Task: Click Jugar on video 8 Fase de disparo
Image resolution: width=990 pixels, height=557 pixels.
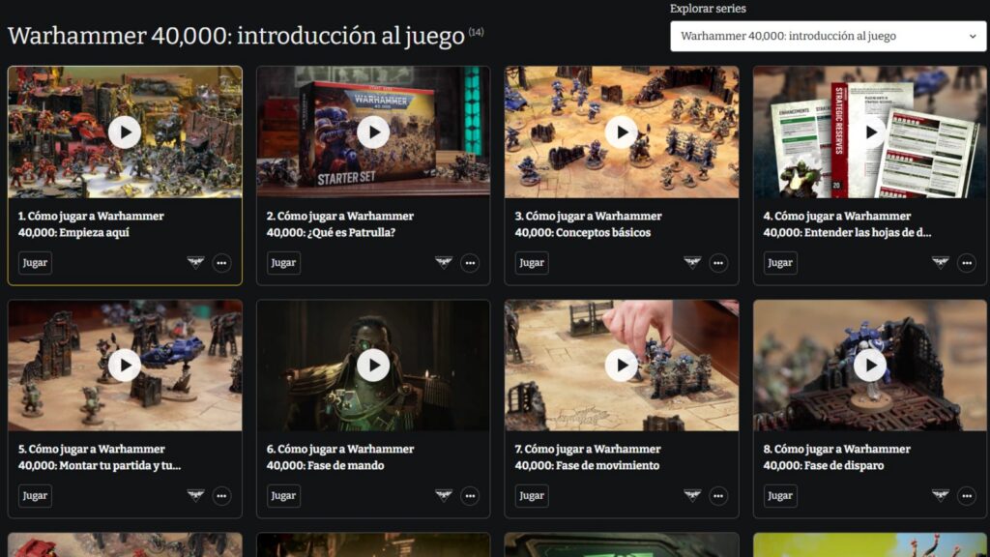Action: pyautogui.click(x=780, y=496)
